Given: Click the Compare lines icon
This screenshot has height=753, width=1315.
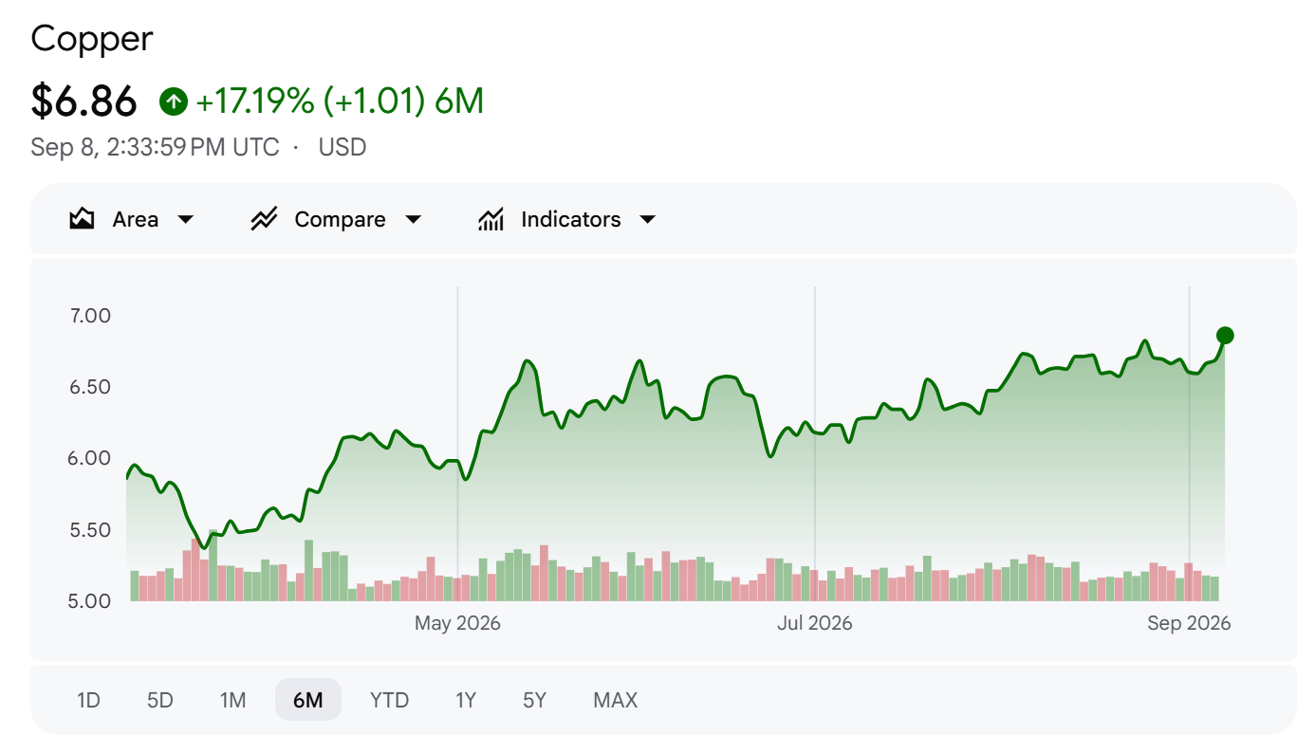Looking at the screenshot, I should point(263,219).
